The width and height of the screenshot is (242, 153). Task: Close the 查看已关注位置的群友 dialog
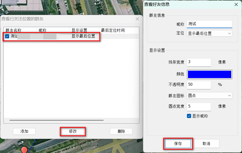[137, 19]
